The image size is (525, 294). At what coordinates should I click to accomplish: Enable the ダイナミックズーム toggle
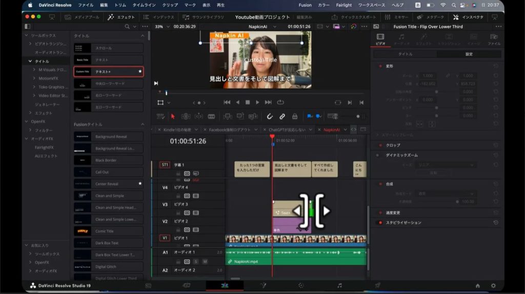click(x=378, y=155)
